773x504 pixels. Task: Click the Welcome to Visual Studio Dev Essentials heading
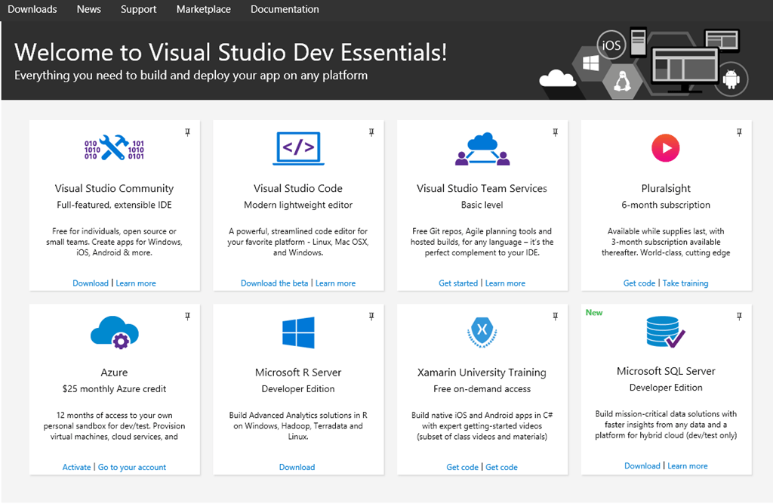click(231, 52)
